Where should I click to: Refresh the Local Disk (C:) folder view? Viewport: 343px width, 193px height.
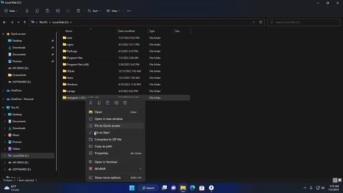coord(260,22)
